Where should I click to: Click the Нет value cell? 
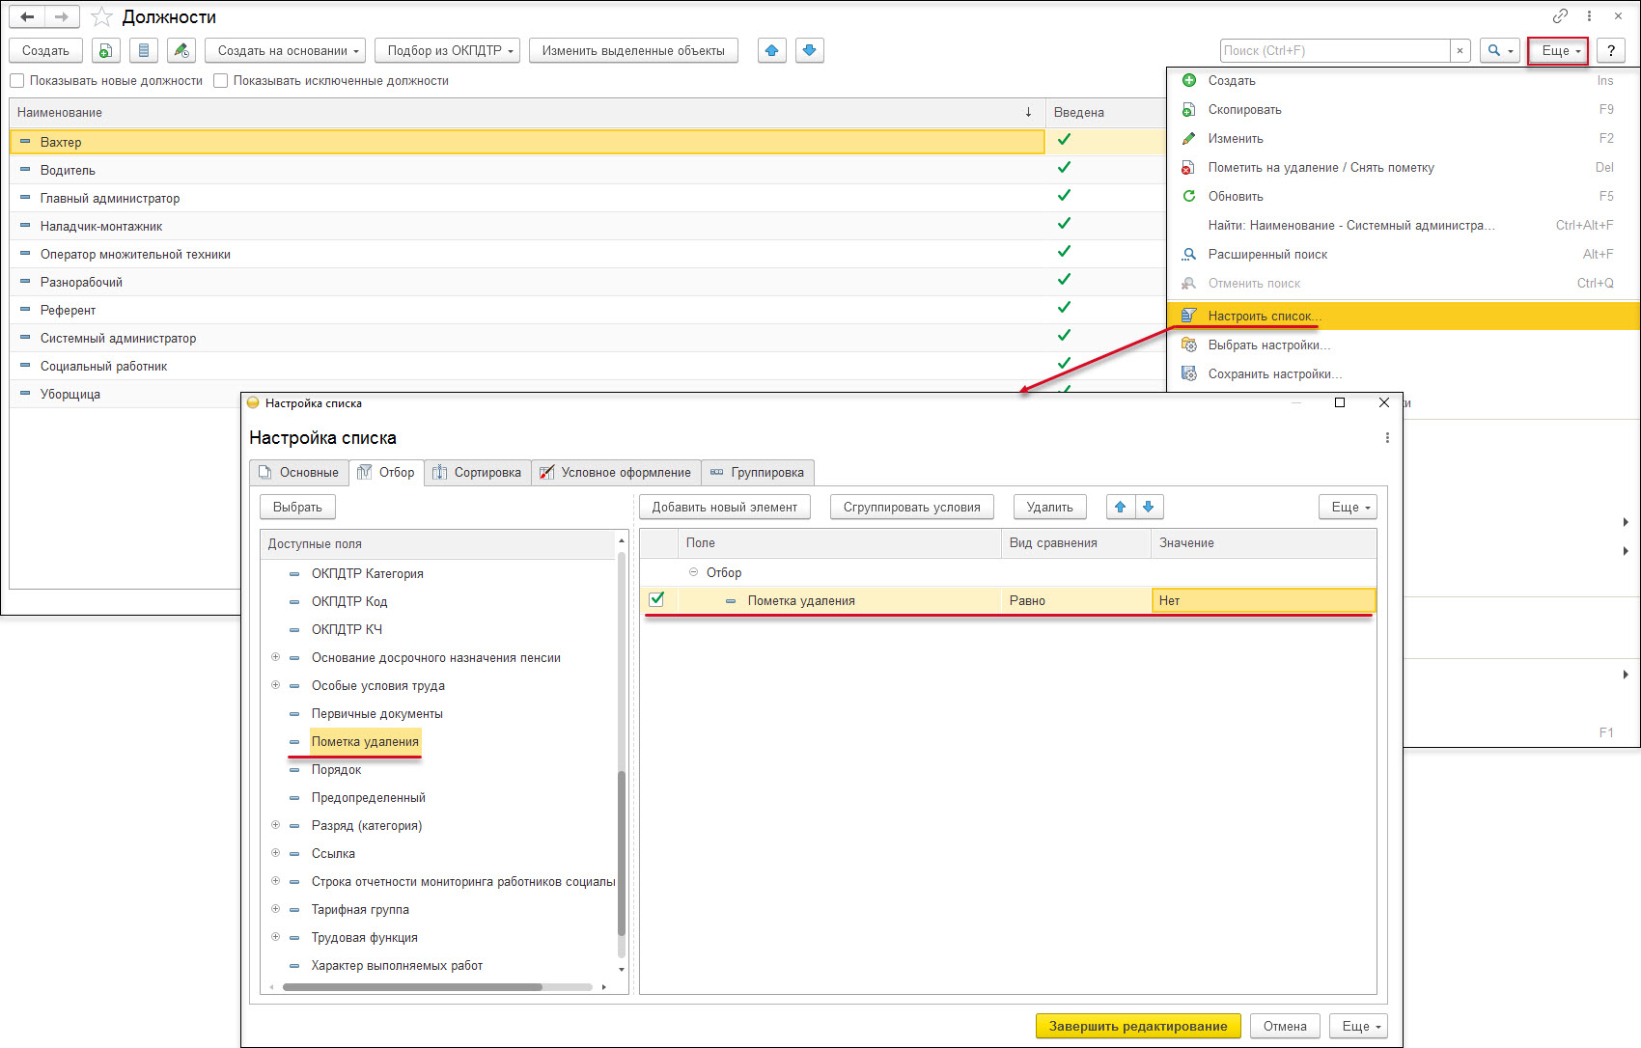pos(1264,600)
